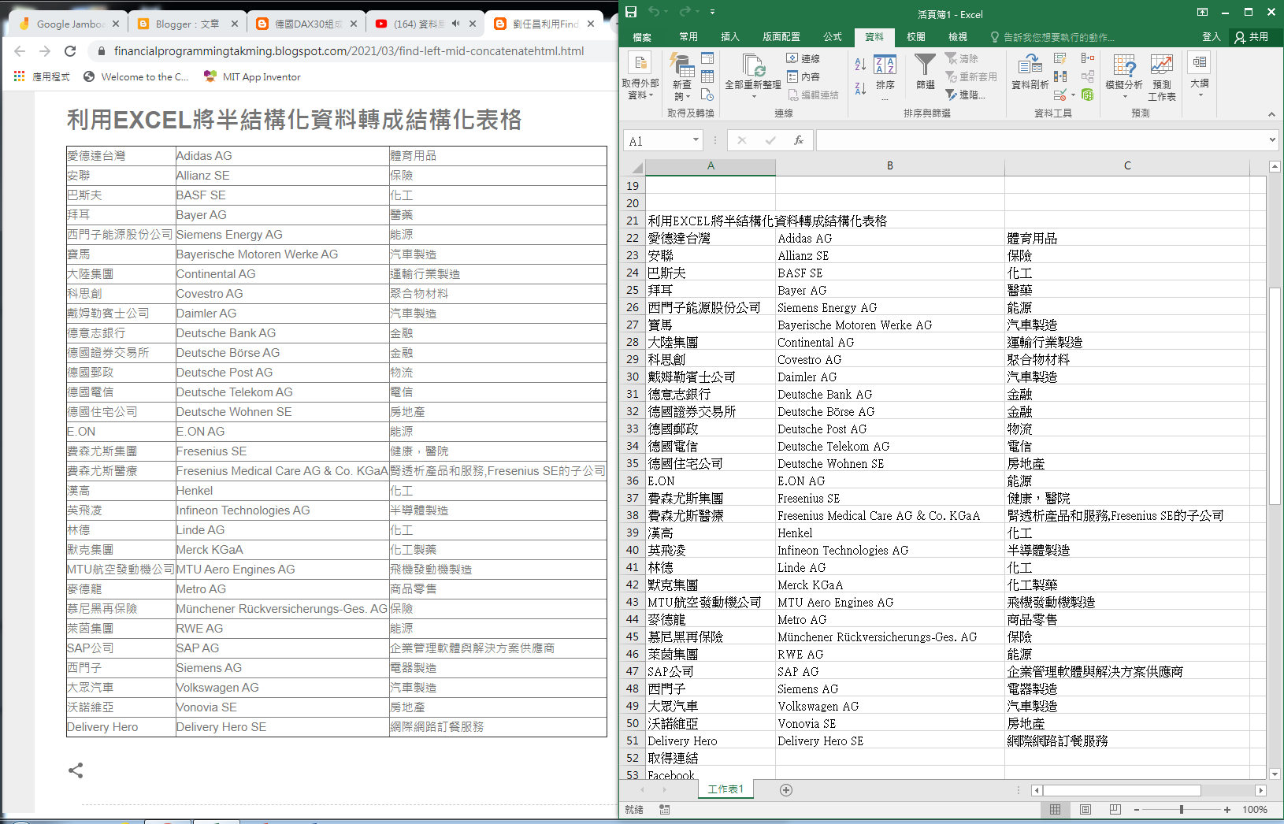Click the Manage Data Model green icon
Image resolution: width=1284 pixels, height=824 pixels.
click(x=1088, y=95)
